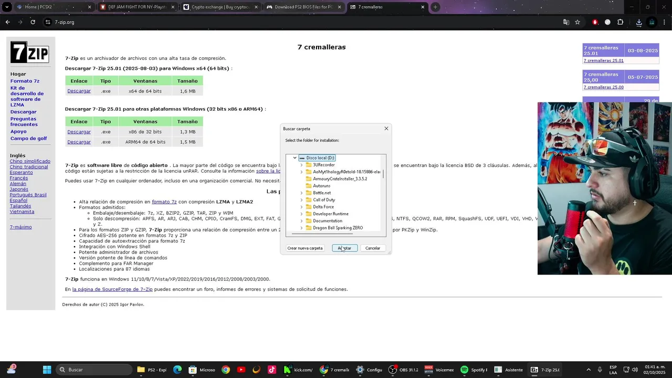Screen dimensions: 672x378
Task: Open the tab search chevron at top left
Action: [x=7, y=7]
